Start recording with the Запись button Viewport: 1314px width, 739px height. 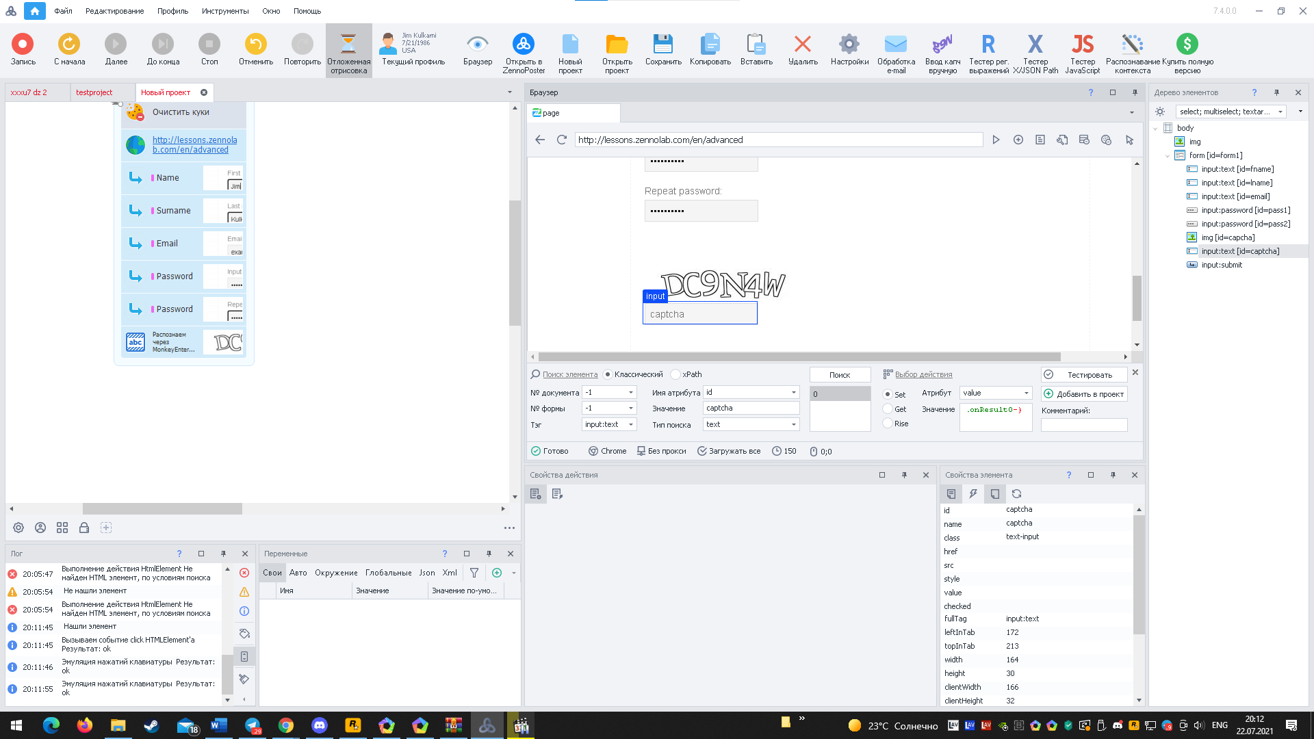tap(23, 49)
